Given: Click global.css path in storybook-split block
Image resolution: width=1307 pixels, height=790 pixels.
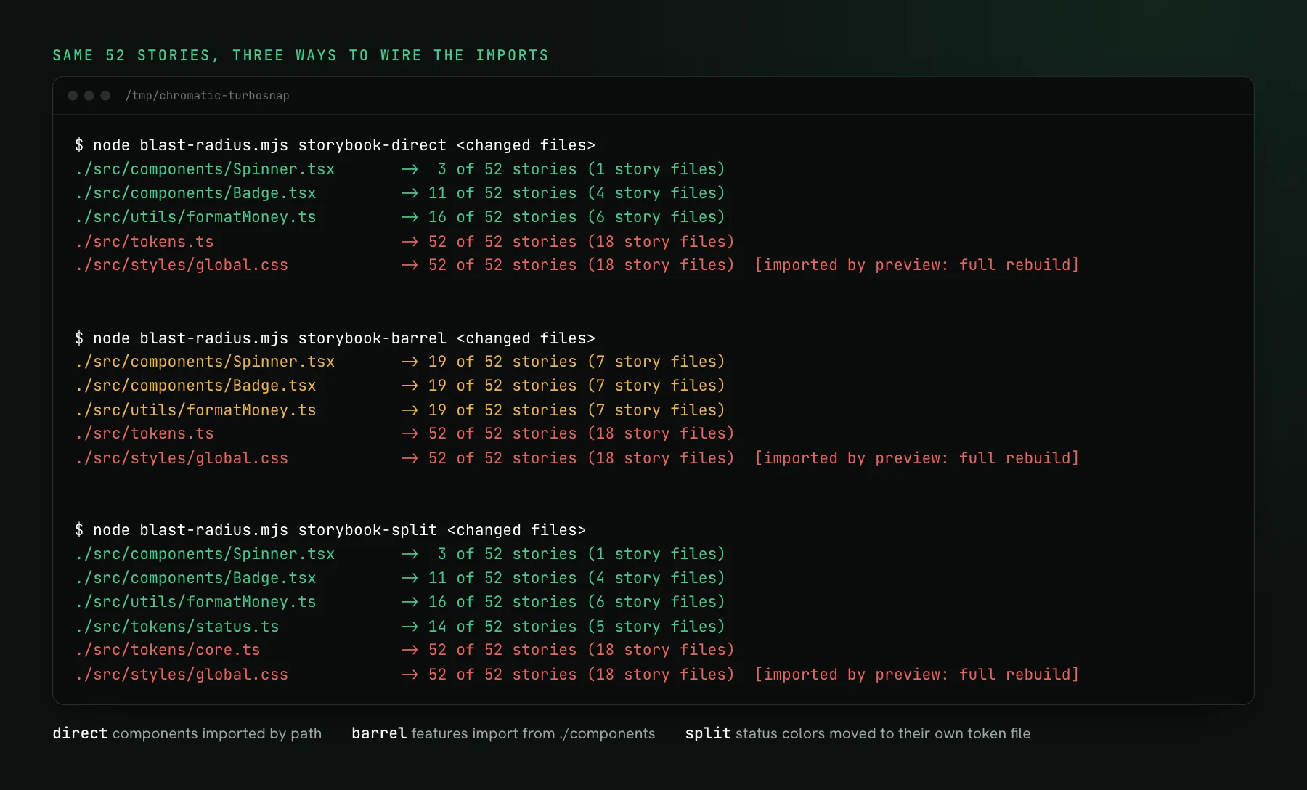Looking at the screenshot, I should click(182, 675).
